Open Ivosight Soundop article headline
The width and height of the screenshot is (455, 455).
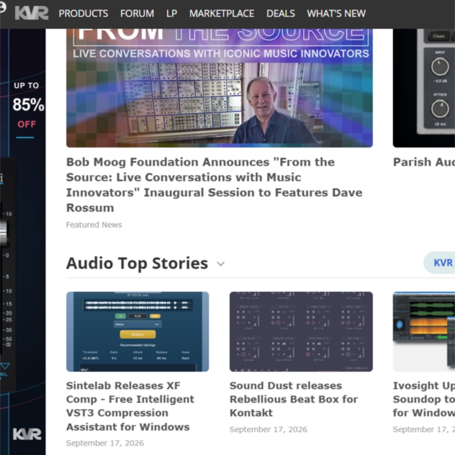click(x=423, y=399)
